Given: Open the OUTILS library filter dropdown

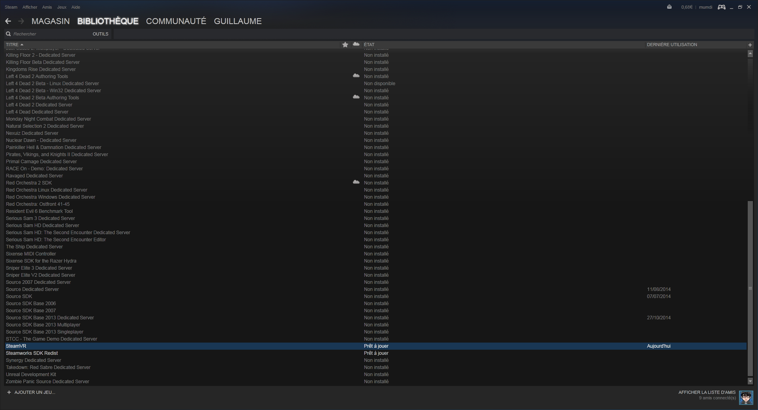Looking at the screenshot, I should pos(100,34).
